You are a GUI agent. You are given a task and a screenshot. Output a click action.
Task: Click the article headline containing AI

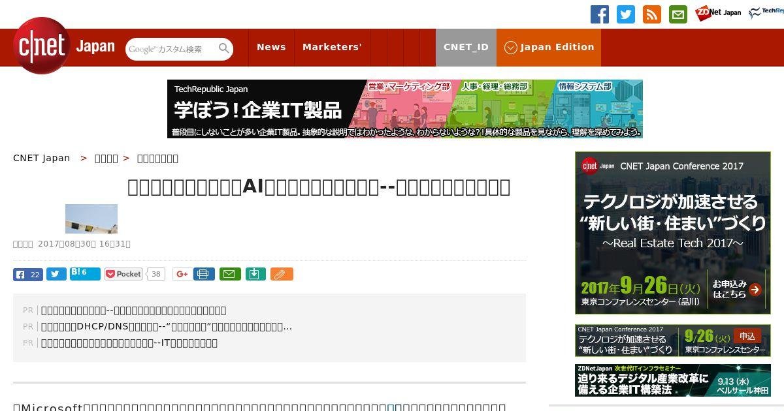point(319,187)
